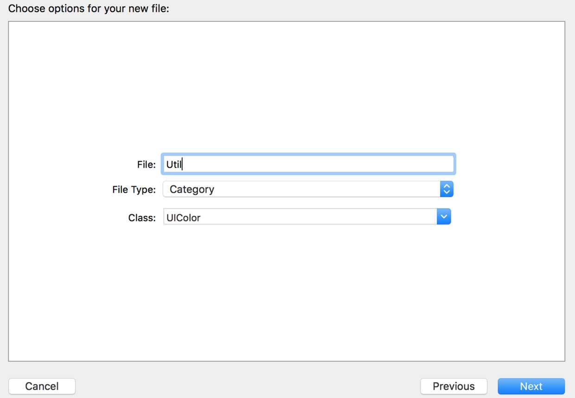
Task: Click the "Choose options for your new file" heading
Action: (89, 8)
